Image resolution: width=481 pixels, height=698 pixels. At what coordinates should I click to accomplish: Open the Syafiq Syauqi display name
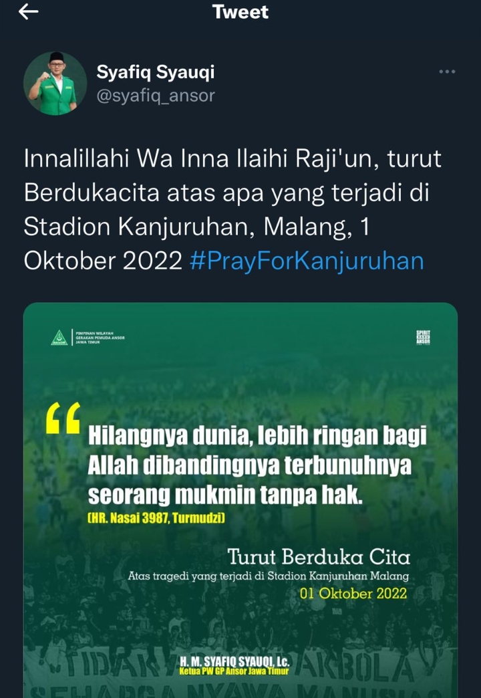[x=155, y=72]
